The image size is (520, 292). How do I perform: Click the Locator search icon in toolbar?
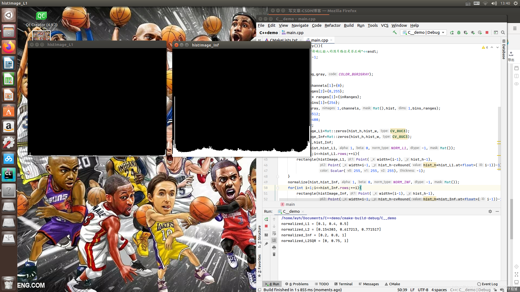point(503,32)
